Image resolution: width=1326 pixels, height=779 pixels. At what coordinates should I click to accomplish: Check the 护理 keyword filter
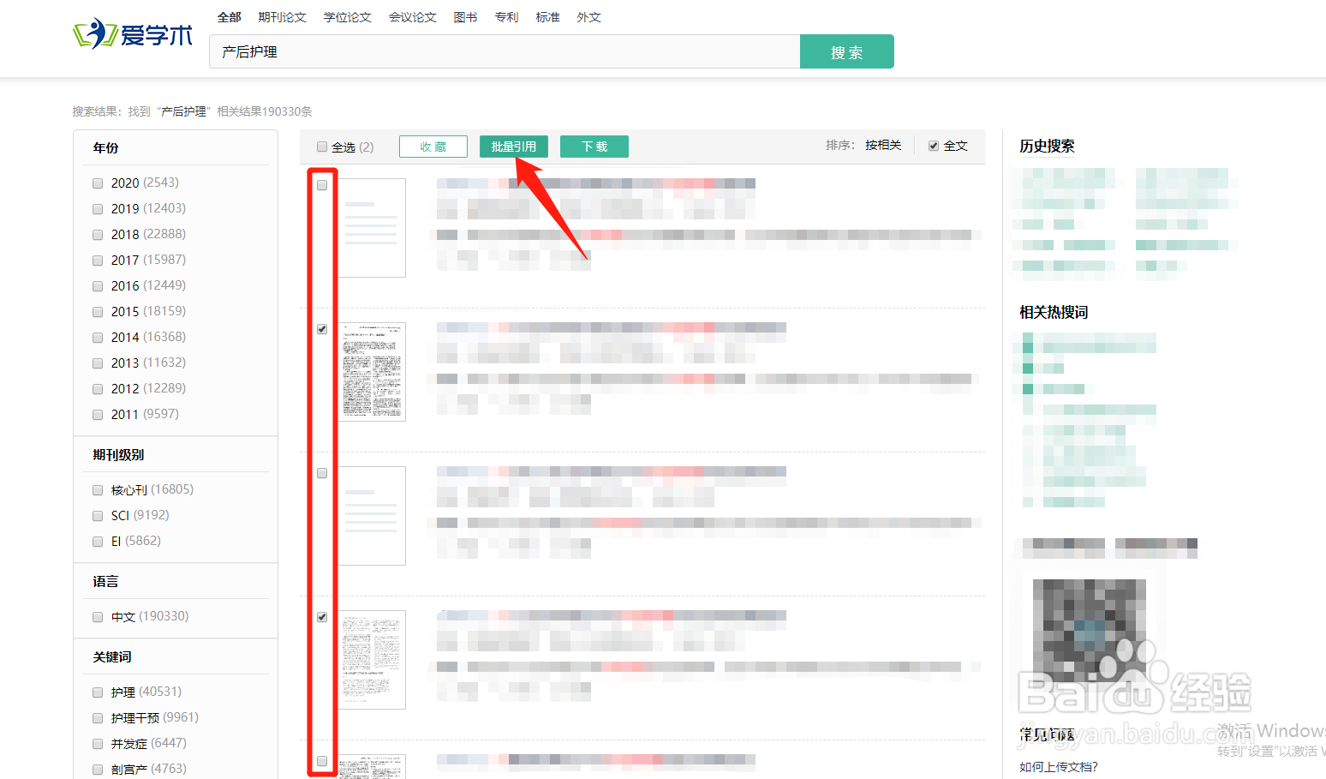pyautogui.click(x=98, y=692)
